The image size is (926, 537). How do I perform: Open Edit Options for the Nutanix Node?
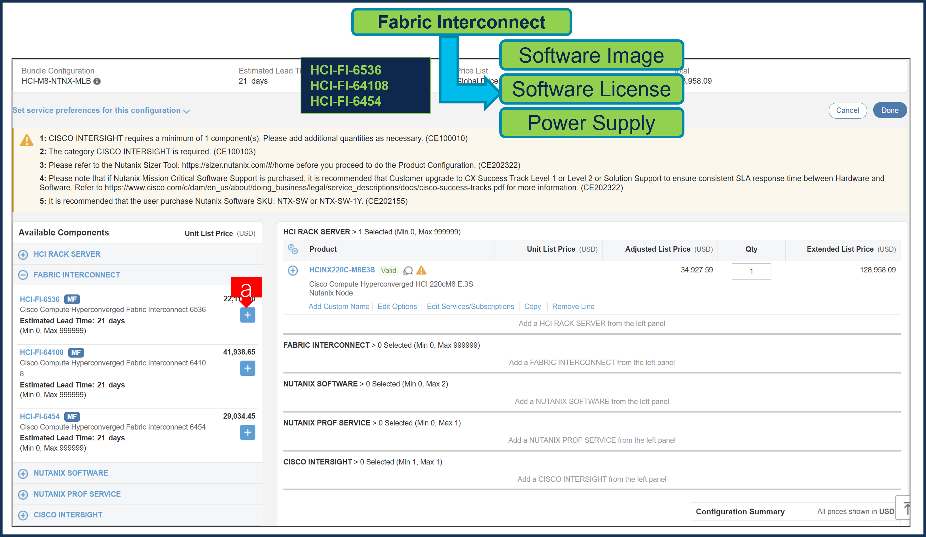pyautogui.click(x=397, y=306)
